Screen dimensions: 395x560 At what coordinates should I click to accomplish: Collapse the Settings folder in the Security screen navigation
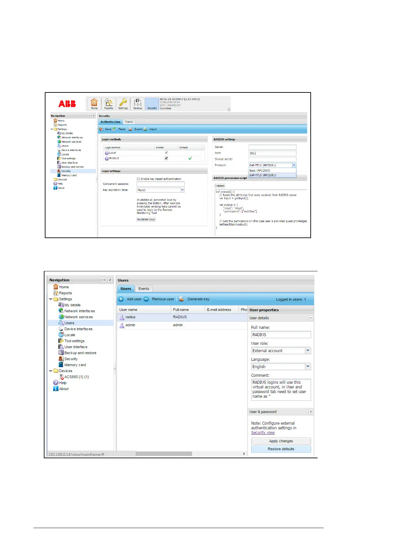pos(52,129)
